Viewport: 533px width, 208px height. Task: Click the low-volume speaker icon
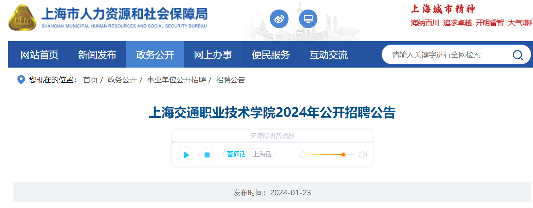point(302,155)
